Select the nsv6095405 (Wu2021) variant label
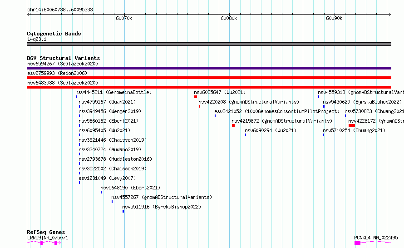Viewport: 404px width, 248px height. tap(104, 130)
